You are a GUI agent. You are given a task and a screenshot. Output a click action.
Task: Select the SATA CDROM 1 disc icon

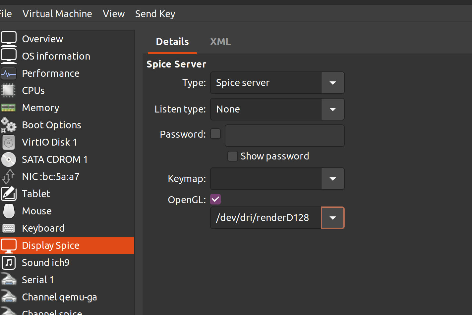pos(9,159)
